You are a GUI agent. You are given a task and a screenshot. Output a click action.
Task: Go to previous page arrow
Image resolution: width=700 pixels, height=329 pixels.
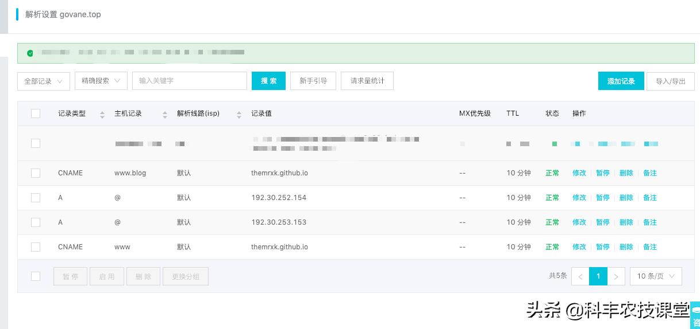[x=580, y=276]
